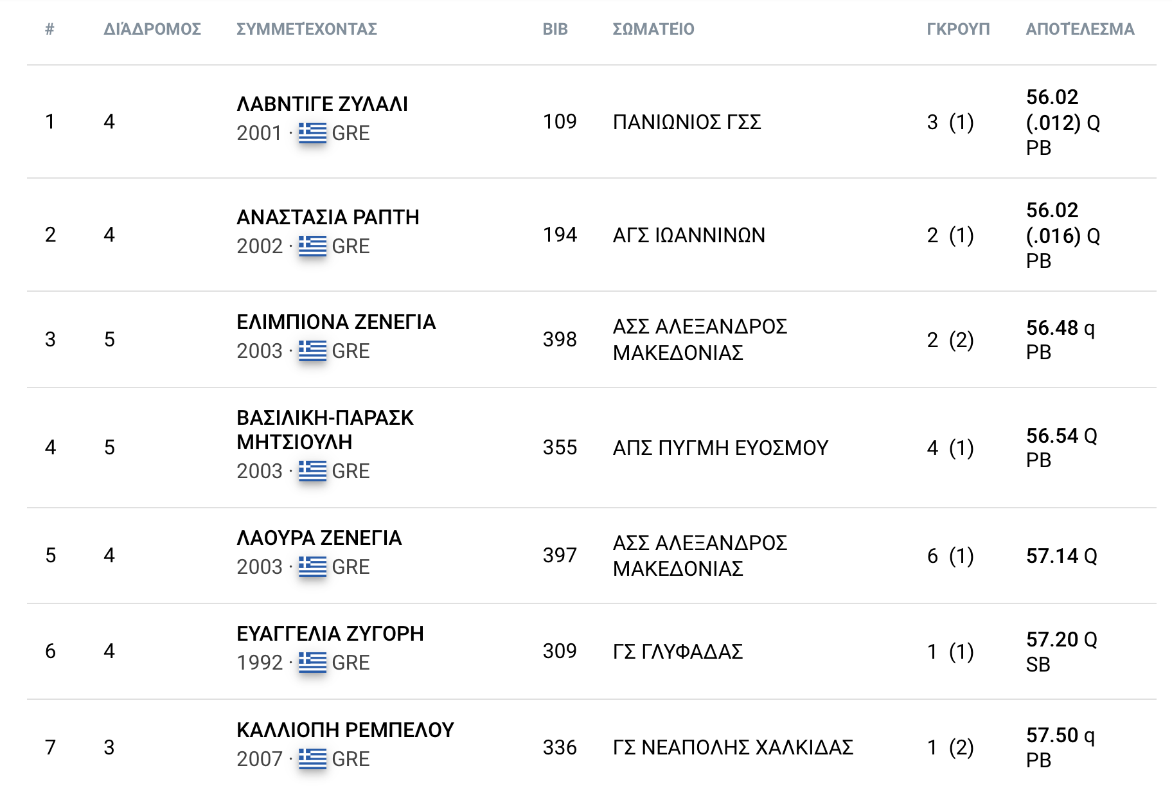The image size is (1172, 793).
Task: Click club ΑΓΣ ΙΩΑΝΝΙΝΩΝ
Action: (689, 235)
